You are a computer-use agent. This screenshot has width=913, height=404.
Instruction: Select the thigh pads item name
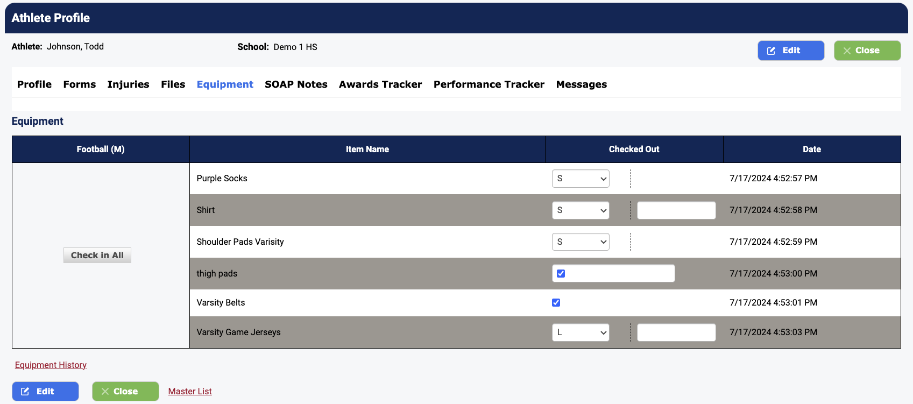click(x=217, y=274)
